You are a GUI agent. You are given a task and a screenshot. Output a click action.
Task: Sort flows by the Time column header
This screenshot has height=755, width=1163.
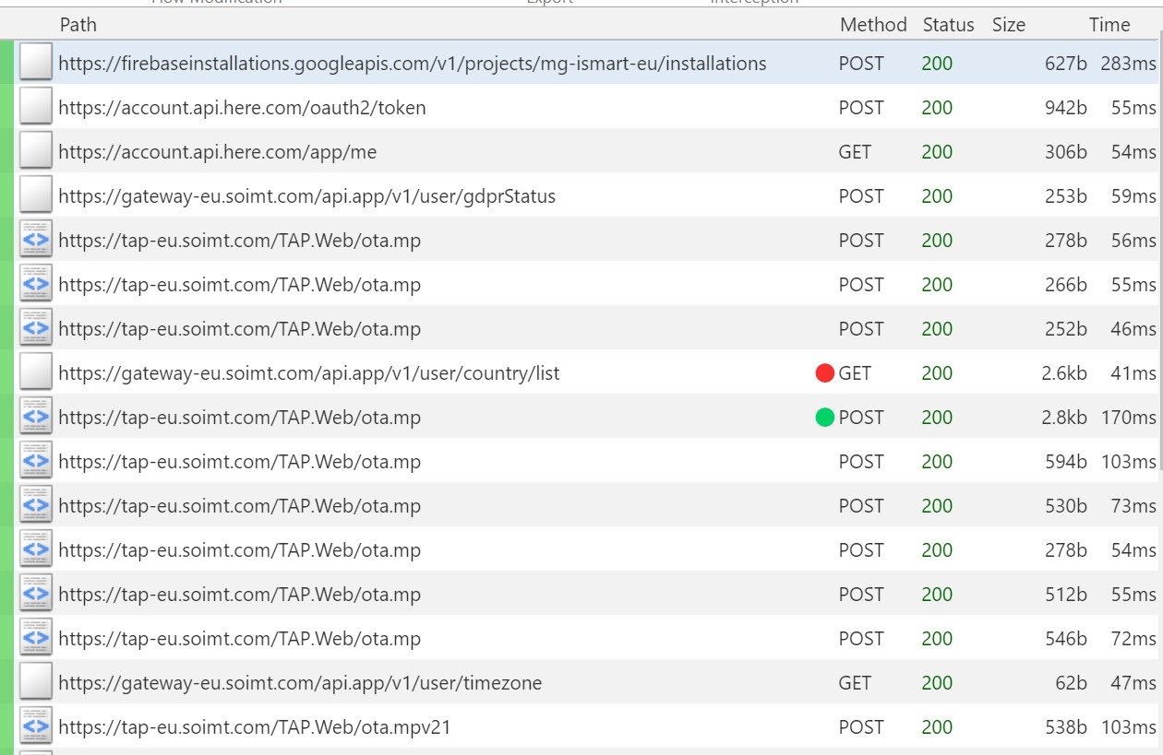click(1109, 25)
